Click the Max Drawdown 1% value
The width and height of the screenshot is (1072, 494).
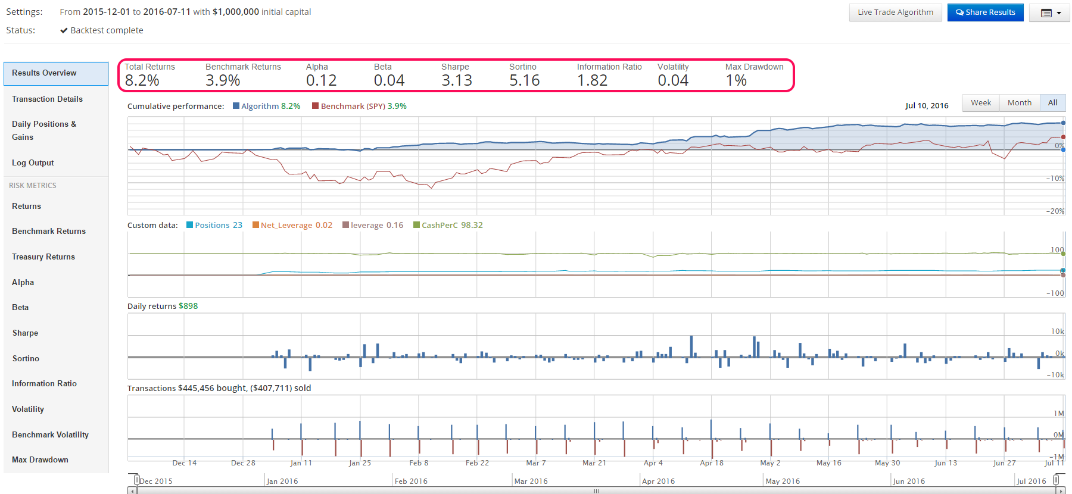tap(736, 80)
